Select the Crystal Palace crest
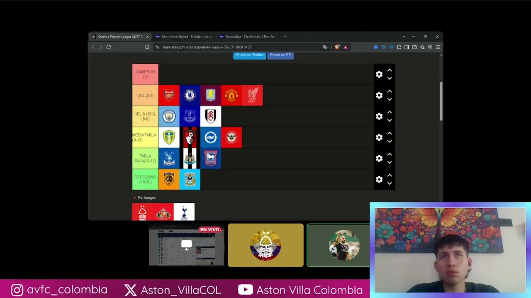Viewport: 531px width, 298px height. pos(169,159)
